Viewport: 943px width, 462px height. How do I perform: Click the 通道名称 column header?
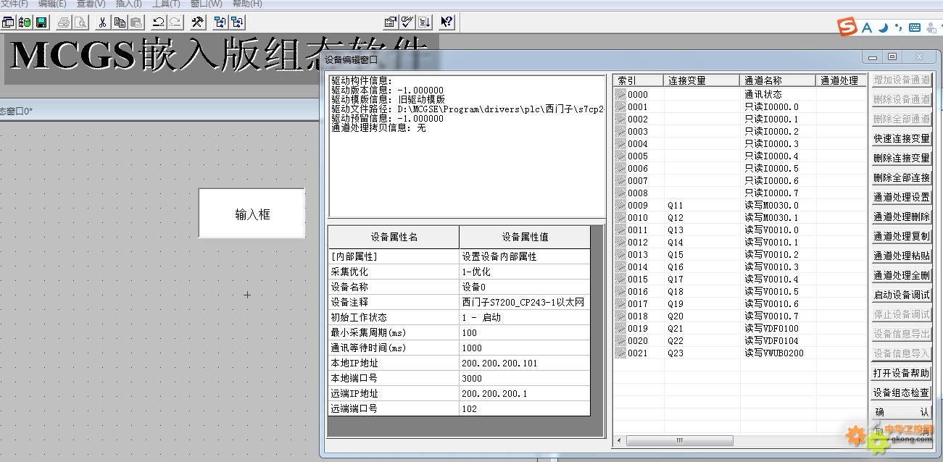point(778,80)
